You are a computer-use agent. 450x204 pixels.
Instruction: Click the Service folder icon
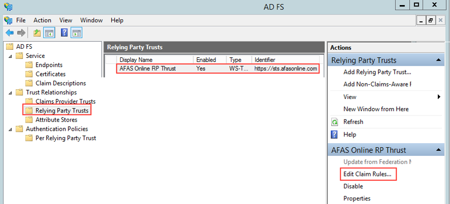pos(19,56)
